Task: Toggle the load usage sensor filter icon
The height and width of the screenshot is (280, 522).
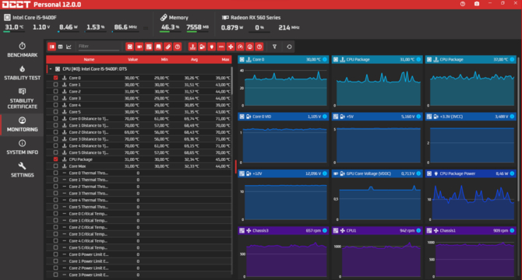Action: tap(249, 47)
